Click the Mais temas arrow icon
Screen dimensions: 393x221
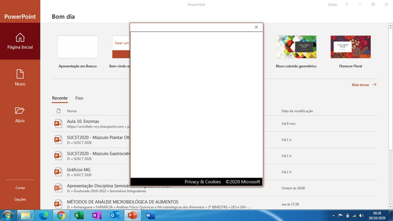[x=374, y=85]
